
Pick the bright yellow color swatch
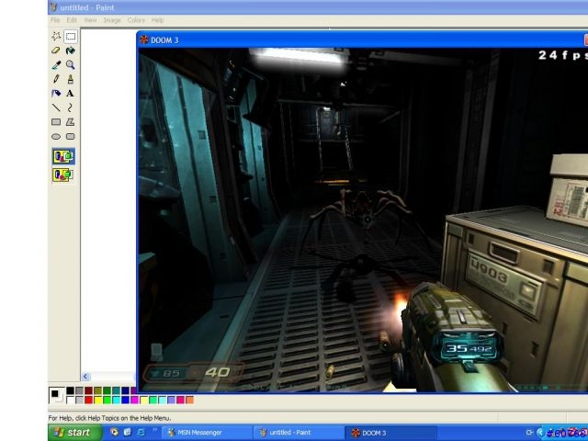coord(98,400)
